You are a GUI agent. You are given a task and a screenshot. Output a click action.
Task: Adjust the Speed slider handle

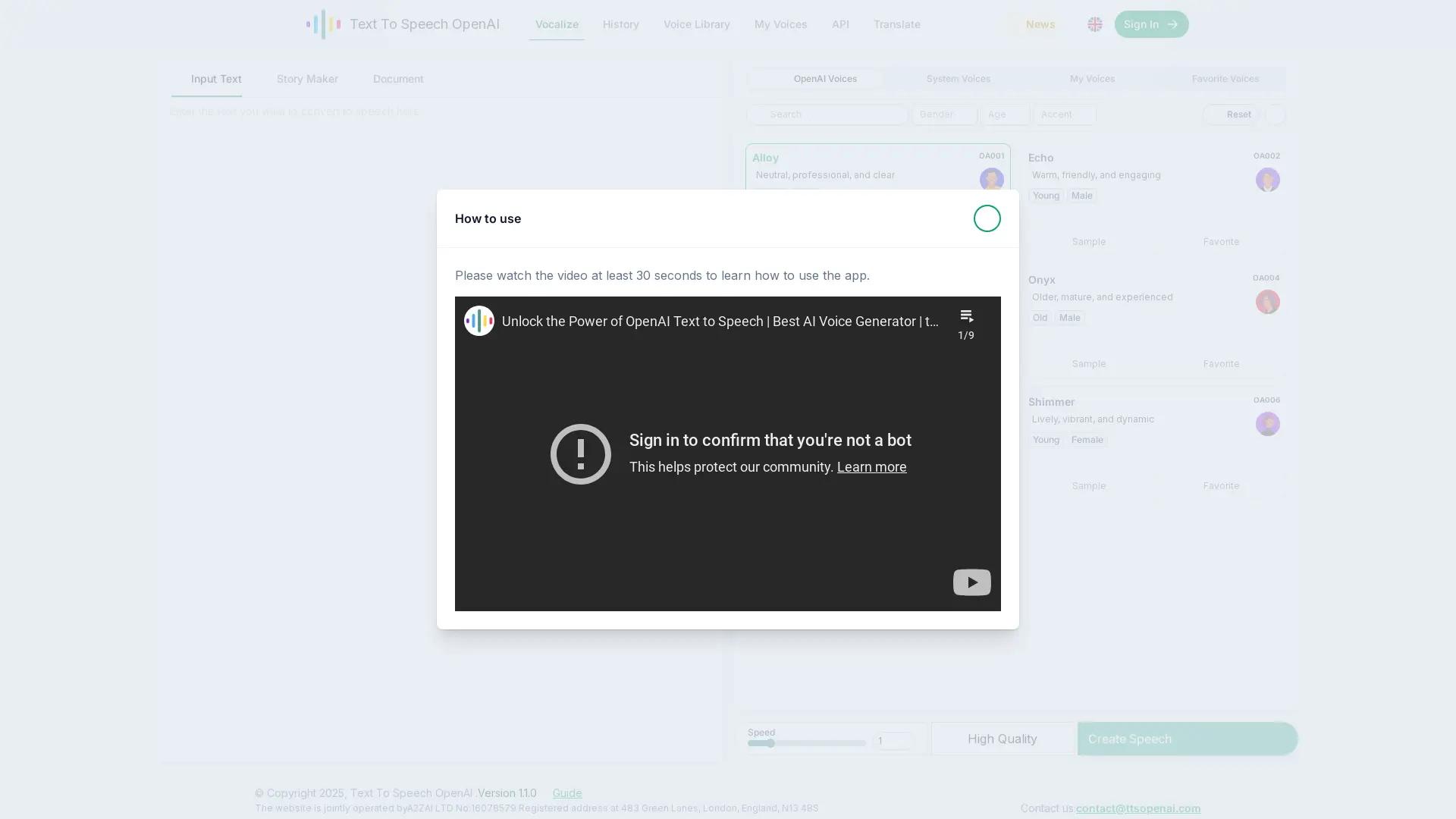(771, 743)
